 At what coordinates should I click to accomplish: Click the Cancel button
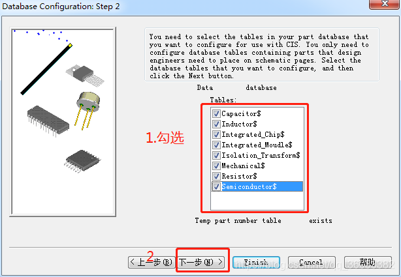point(312,262)
